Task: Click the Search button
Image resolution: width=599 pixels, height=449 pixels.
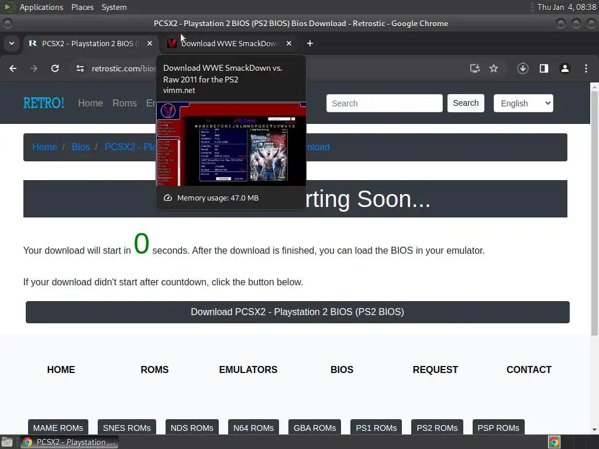Action: pyautogui.click(x=466, y=103)
